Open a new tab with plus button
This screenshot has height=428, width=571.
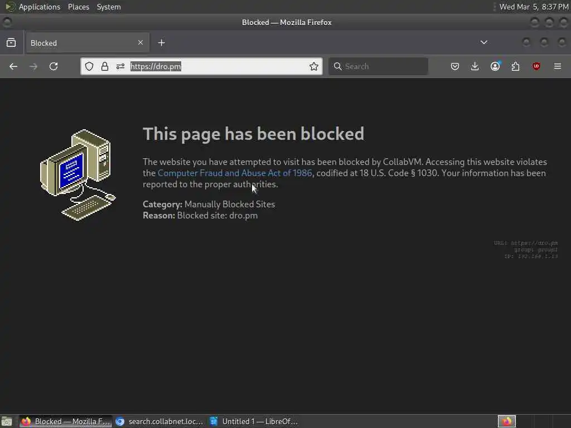(x=161, y=42)
